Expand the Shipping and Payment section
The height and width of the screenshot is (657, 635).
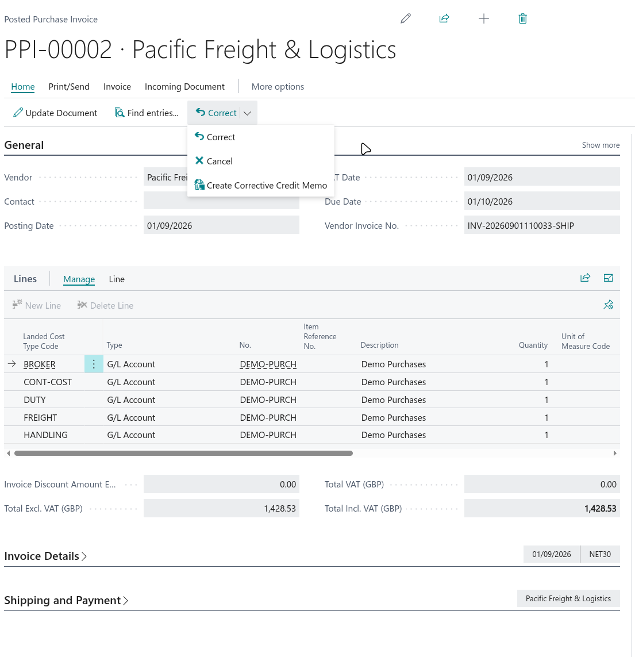[x=66, y=601]
